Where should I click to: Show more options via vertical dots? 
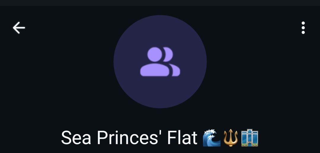(x=303, y=28)
